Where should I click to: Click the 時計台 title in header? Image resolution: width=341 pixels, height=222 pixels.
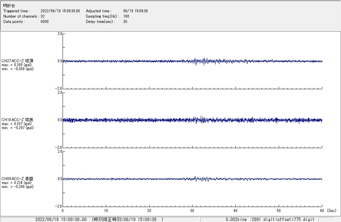click(9, 6)
